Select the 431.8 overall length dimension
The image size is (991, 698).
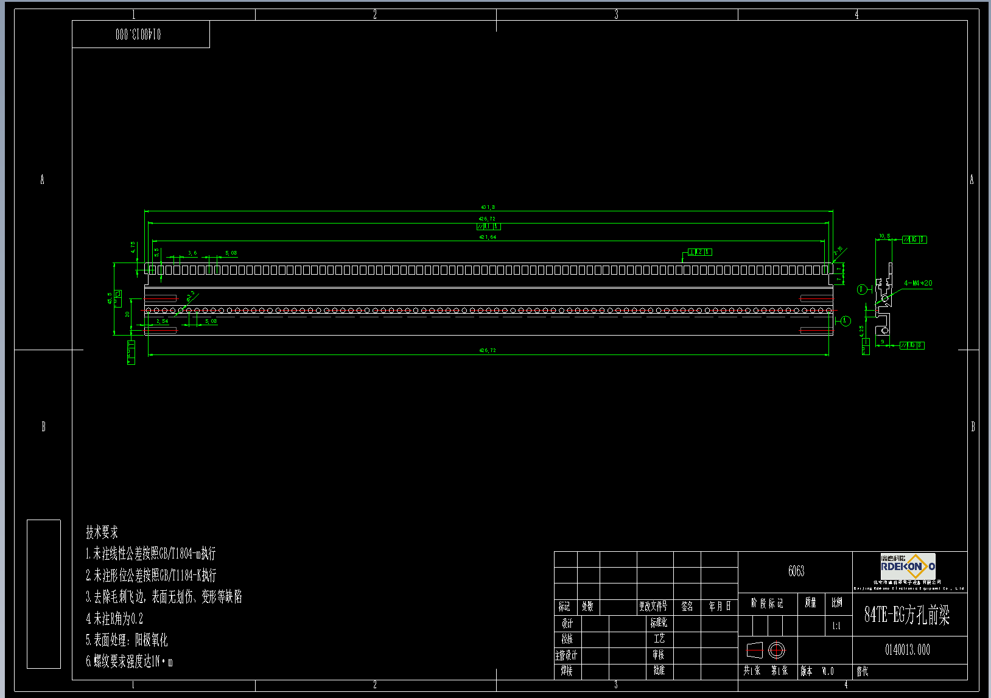(488, 207)
